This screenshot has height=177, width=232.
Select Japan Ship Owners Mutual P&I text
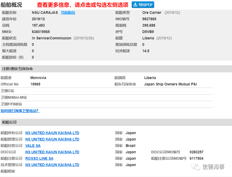coord(171,84)
